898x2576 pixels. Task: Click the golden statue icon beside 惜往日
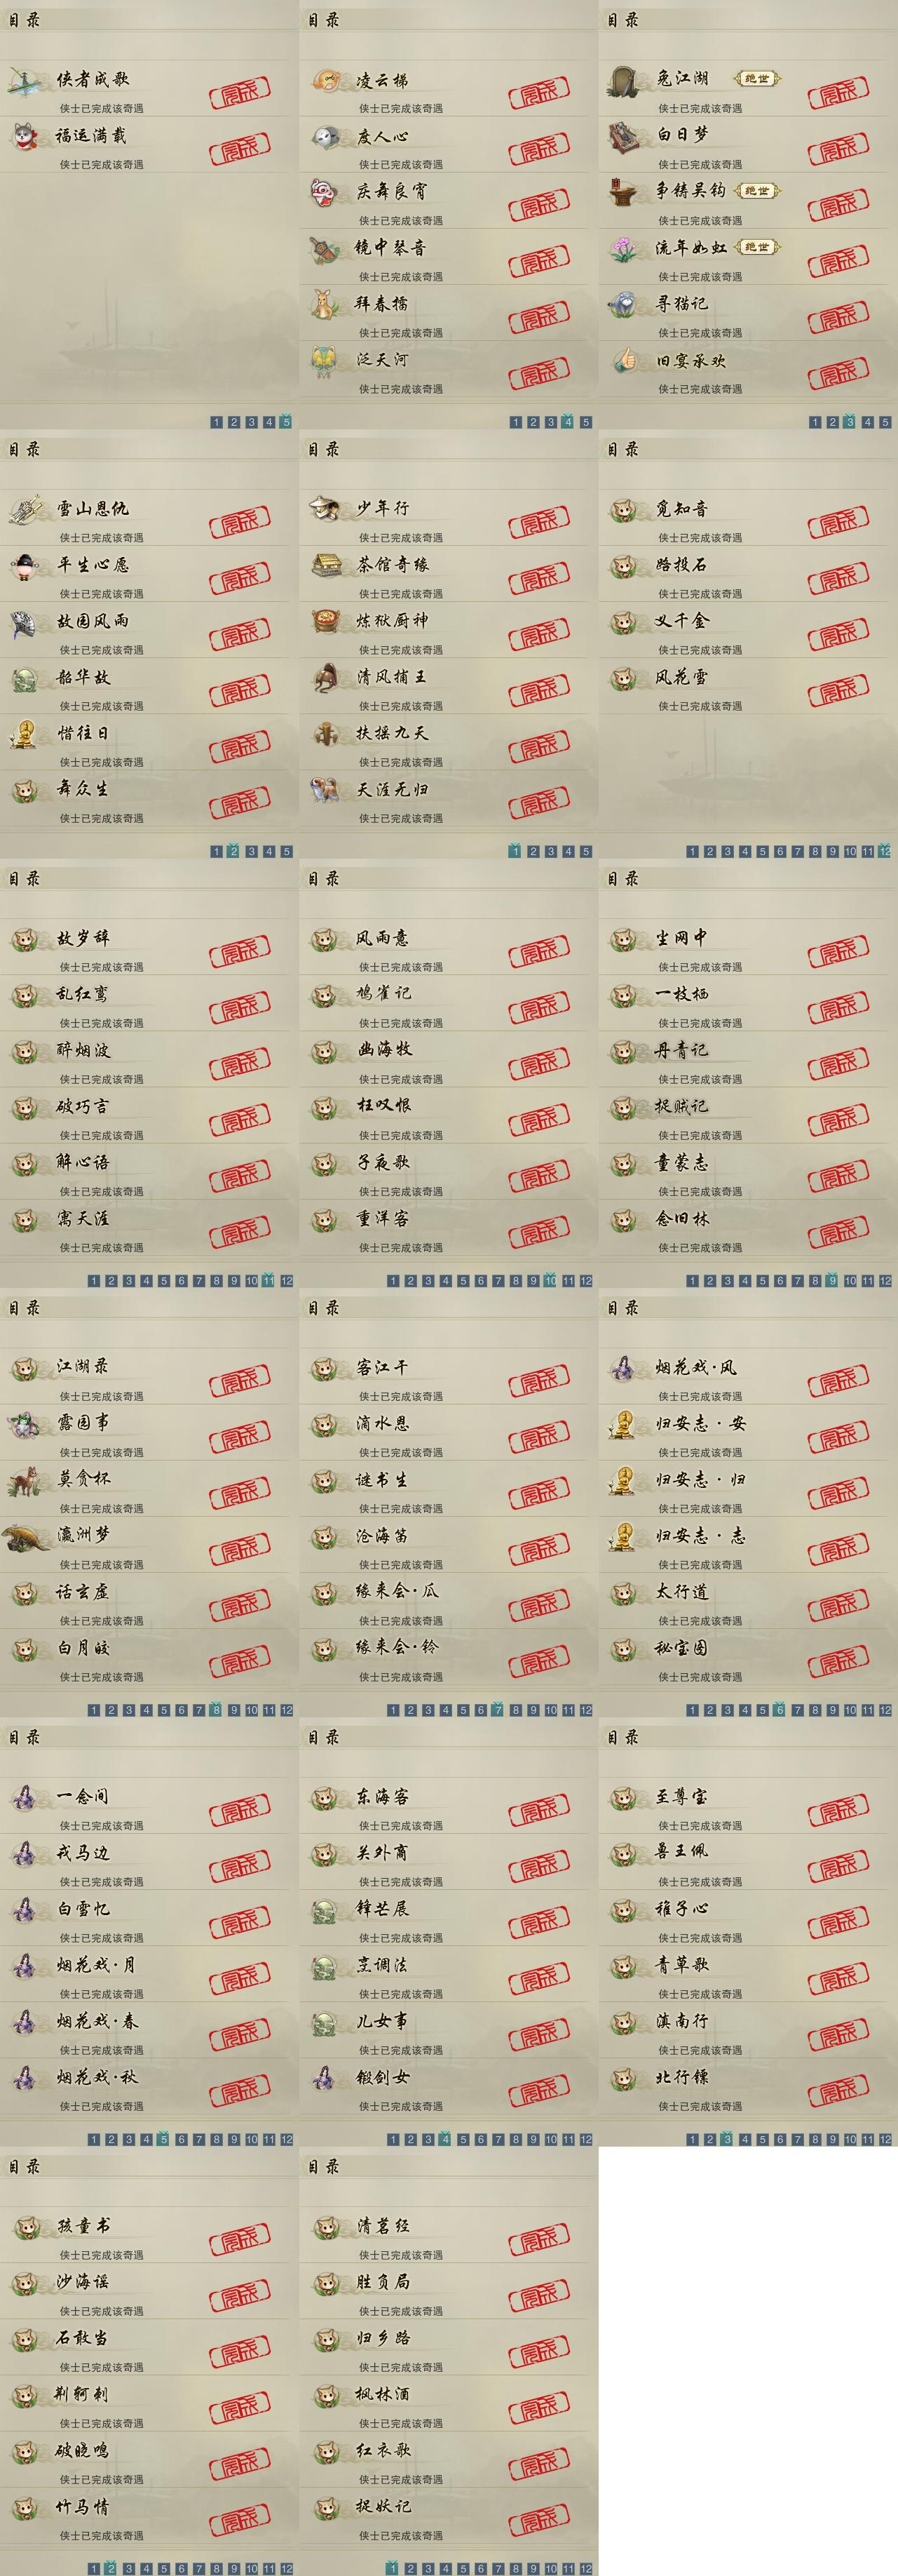pos(23,734)
